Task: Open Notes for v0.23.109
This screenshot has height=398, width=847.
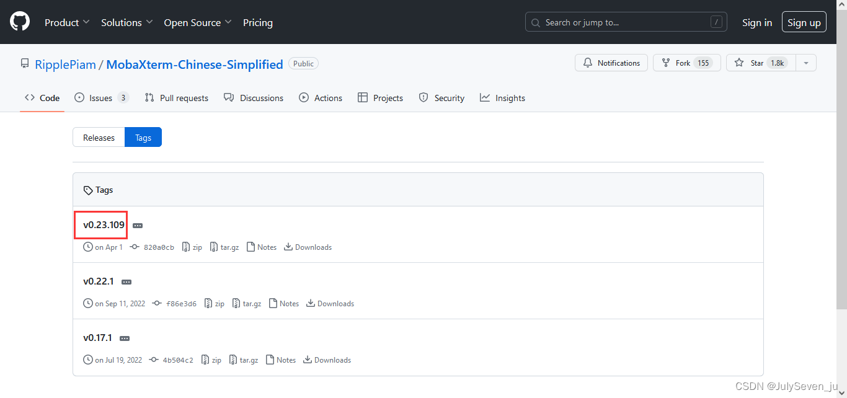Action: (262, 247)
